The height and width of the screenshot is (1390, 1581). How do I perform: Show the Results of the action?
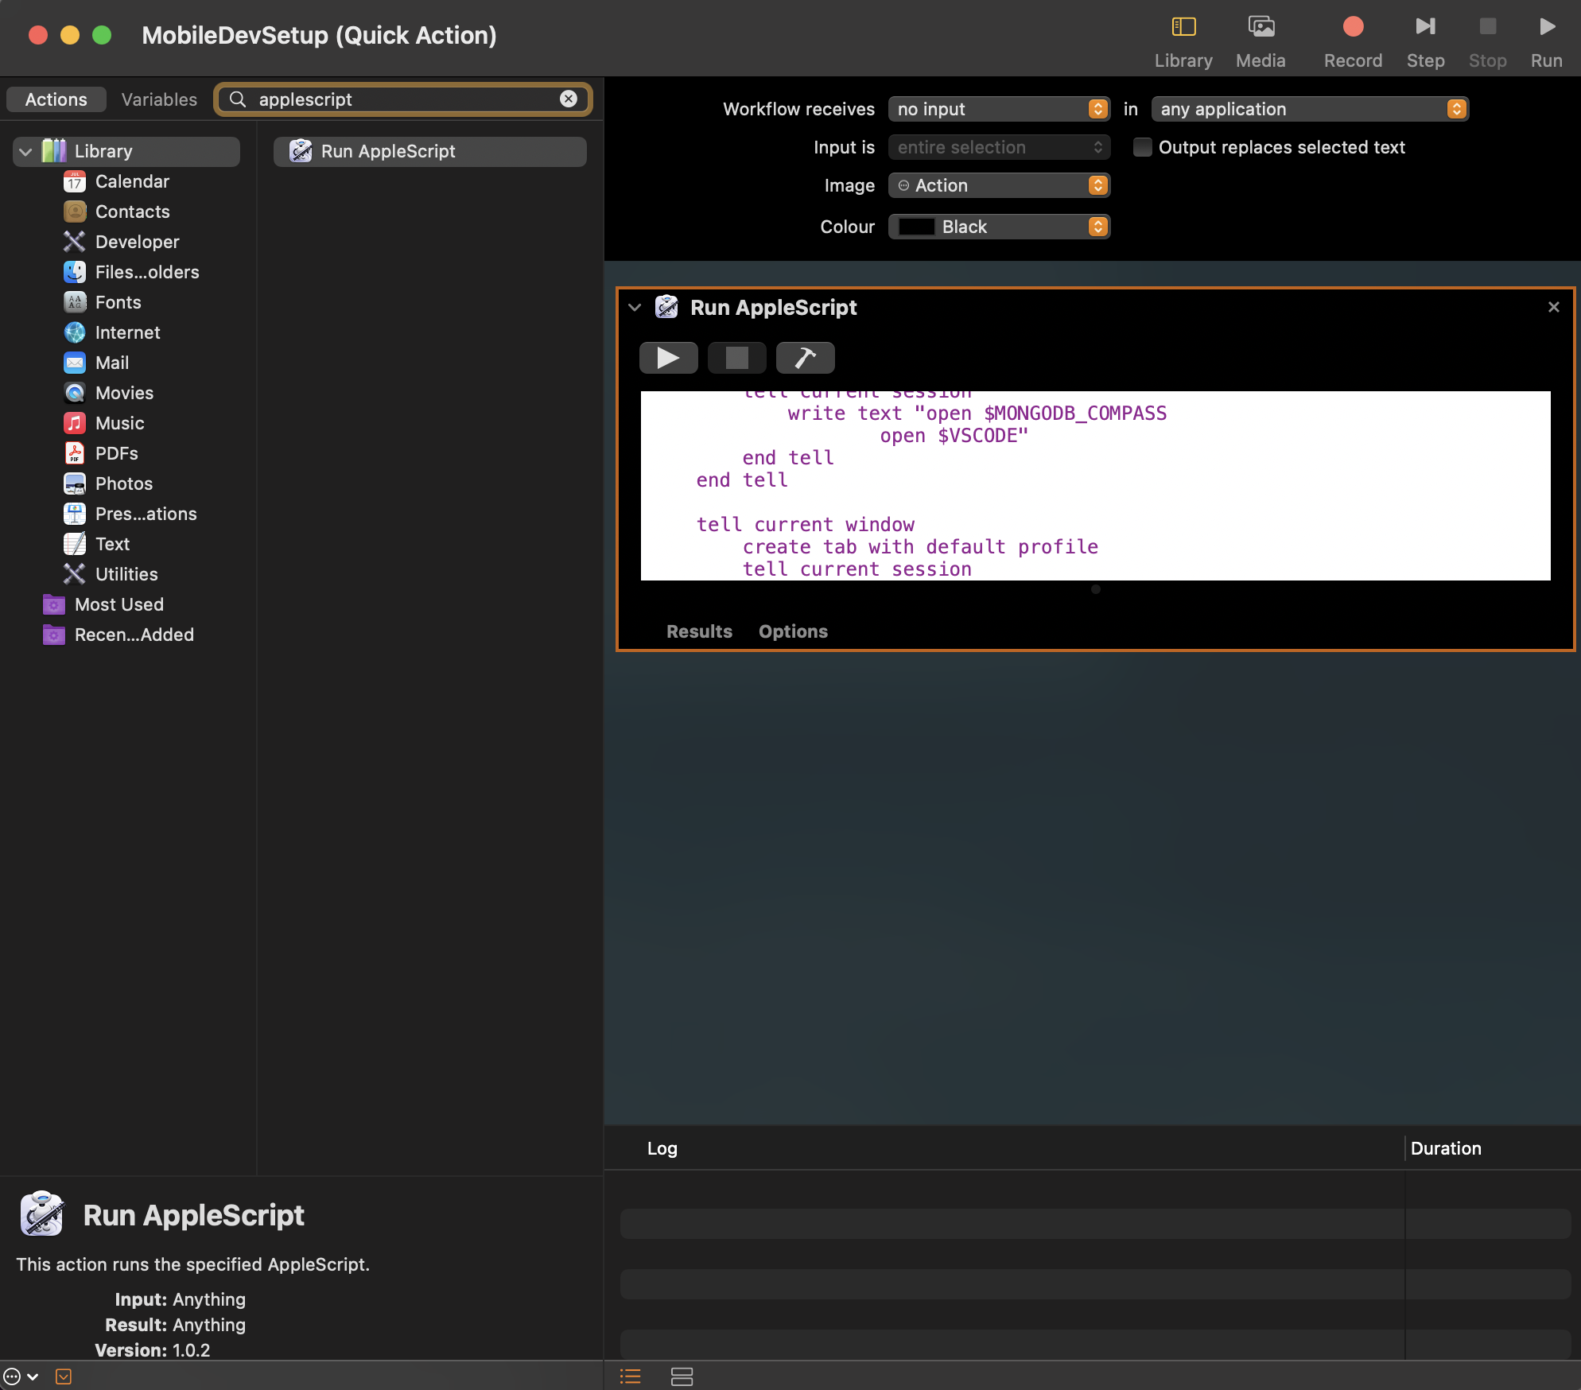[699, 631]
